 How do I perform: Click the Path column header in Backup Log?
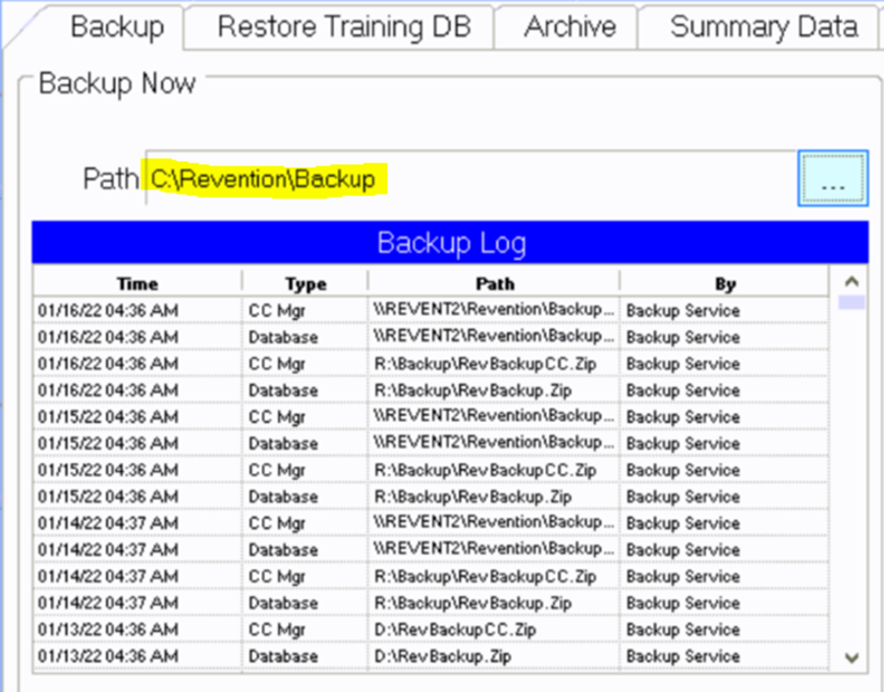494,284
